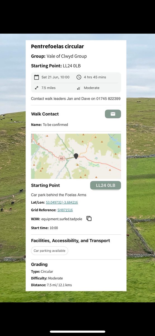Screen dimensions: 155x336
Task: Tap the Walk Contact heading
Action: (45, 114)
